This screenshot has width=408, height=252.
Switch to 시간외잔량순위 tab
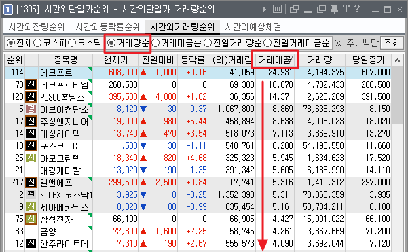[x=37, y=26]
